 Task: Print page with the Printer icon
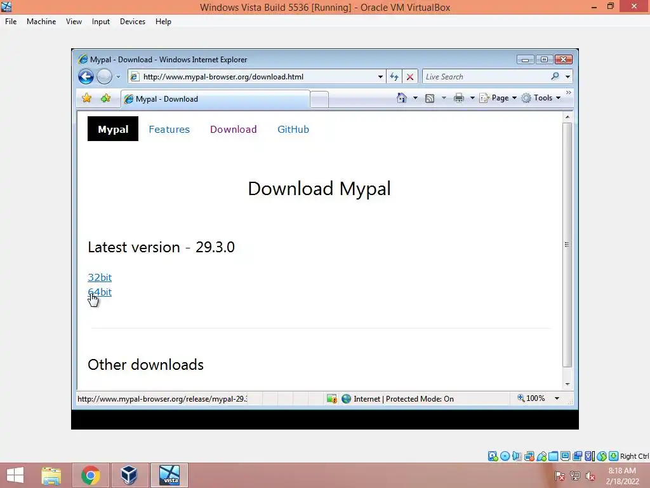458,98
